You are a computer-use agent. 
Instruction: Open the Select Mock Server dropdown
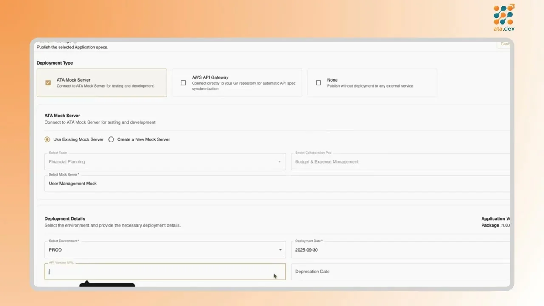(276, 183)
